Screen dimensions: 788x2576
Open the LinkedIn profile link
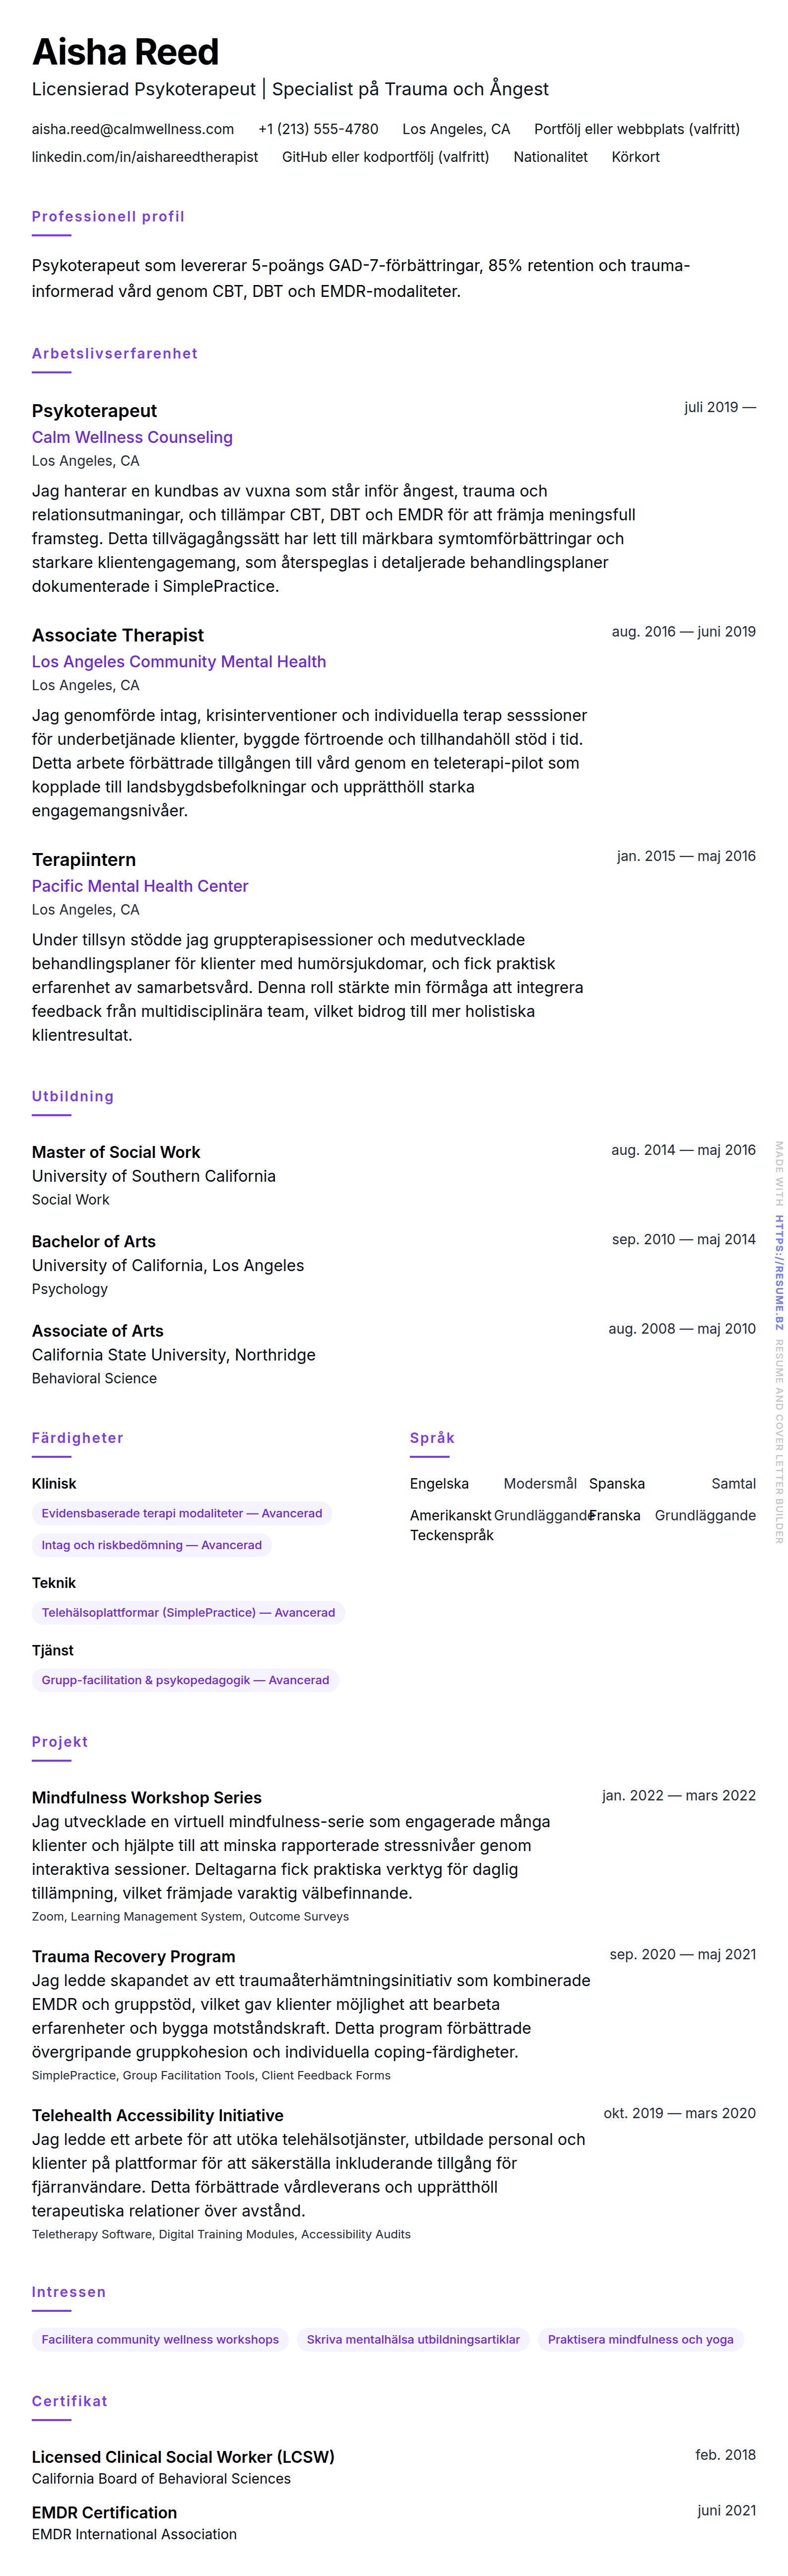[x=145, y=157]
